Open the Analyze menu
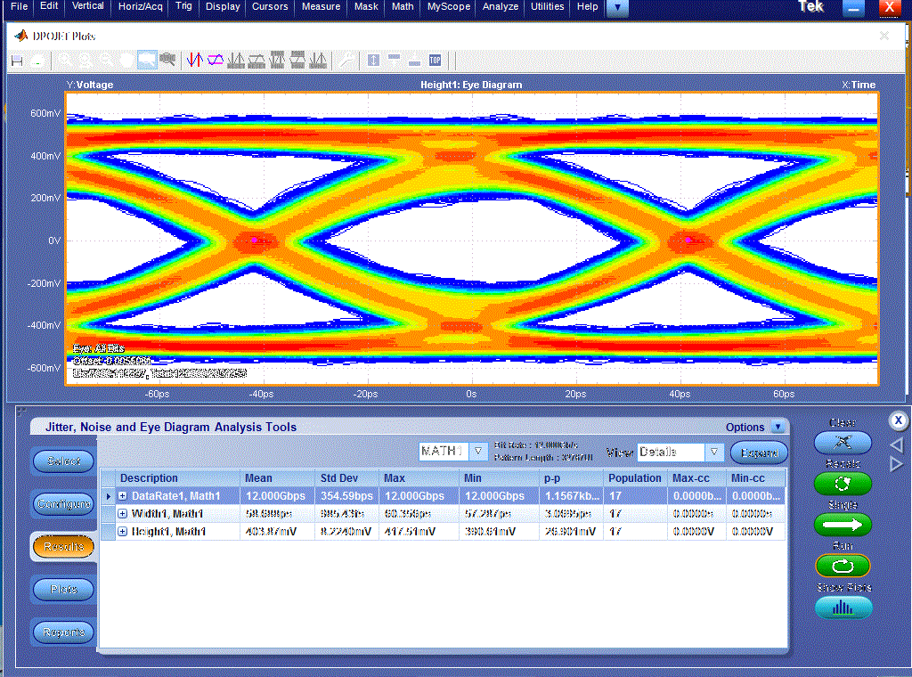The width and height of the screenshot is (912, 677). pos(501,6)
